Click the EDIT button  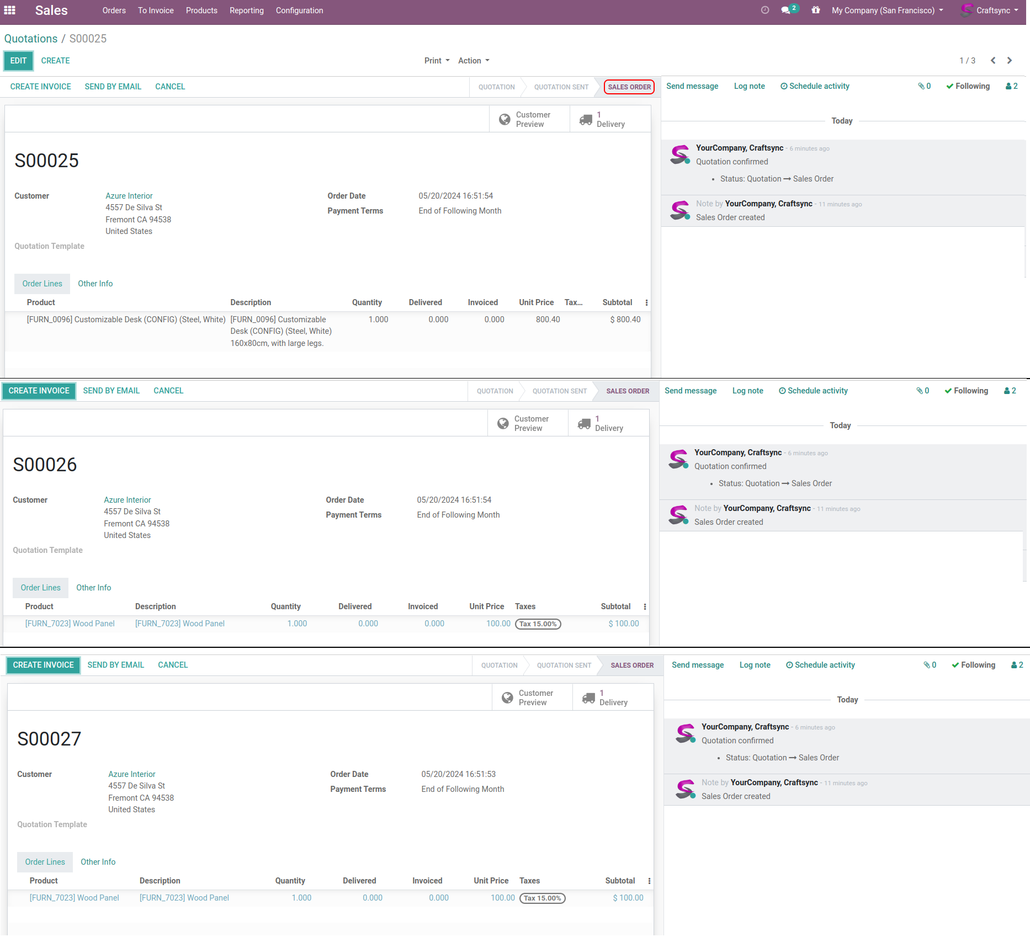click(x=18, y=61)
